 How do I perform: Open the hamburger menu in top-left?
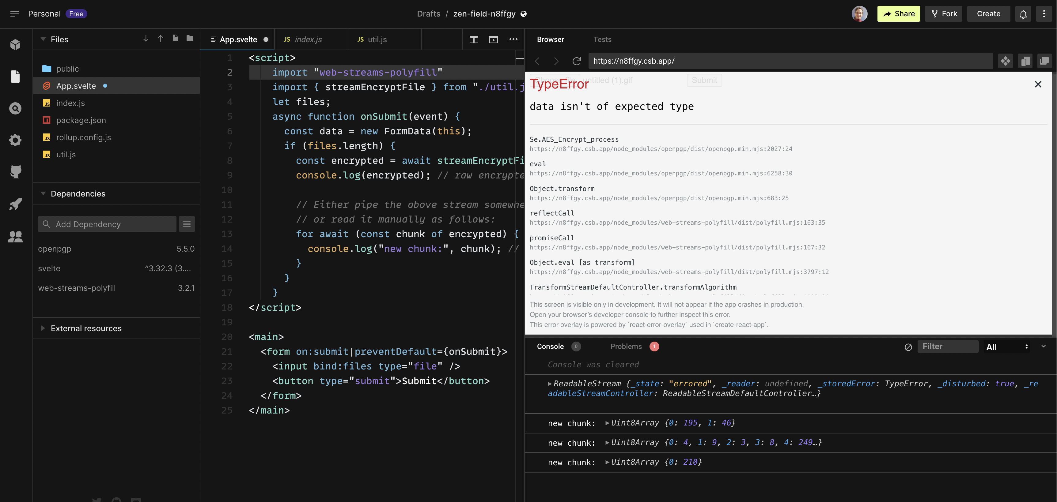pyautogui.click(x=15, y=14)
